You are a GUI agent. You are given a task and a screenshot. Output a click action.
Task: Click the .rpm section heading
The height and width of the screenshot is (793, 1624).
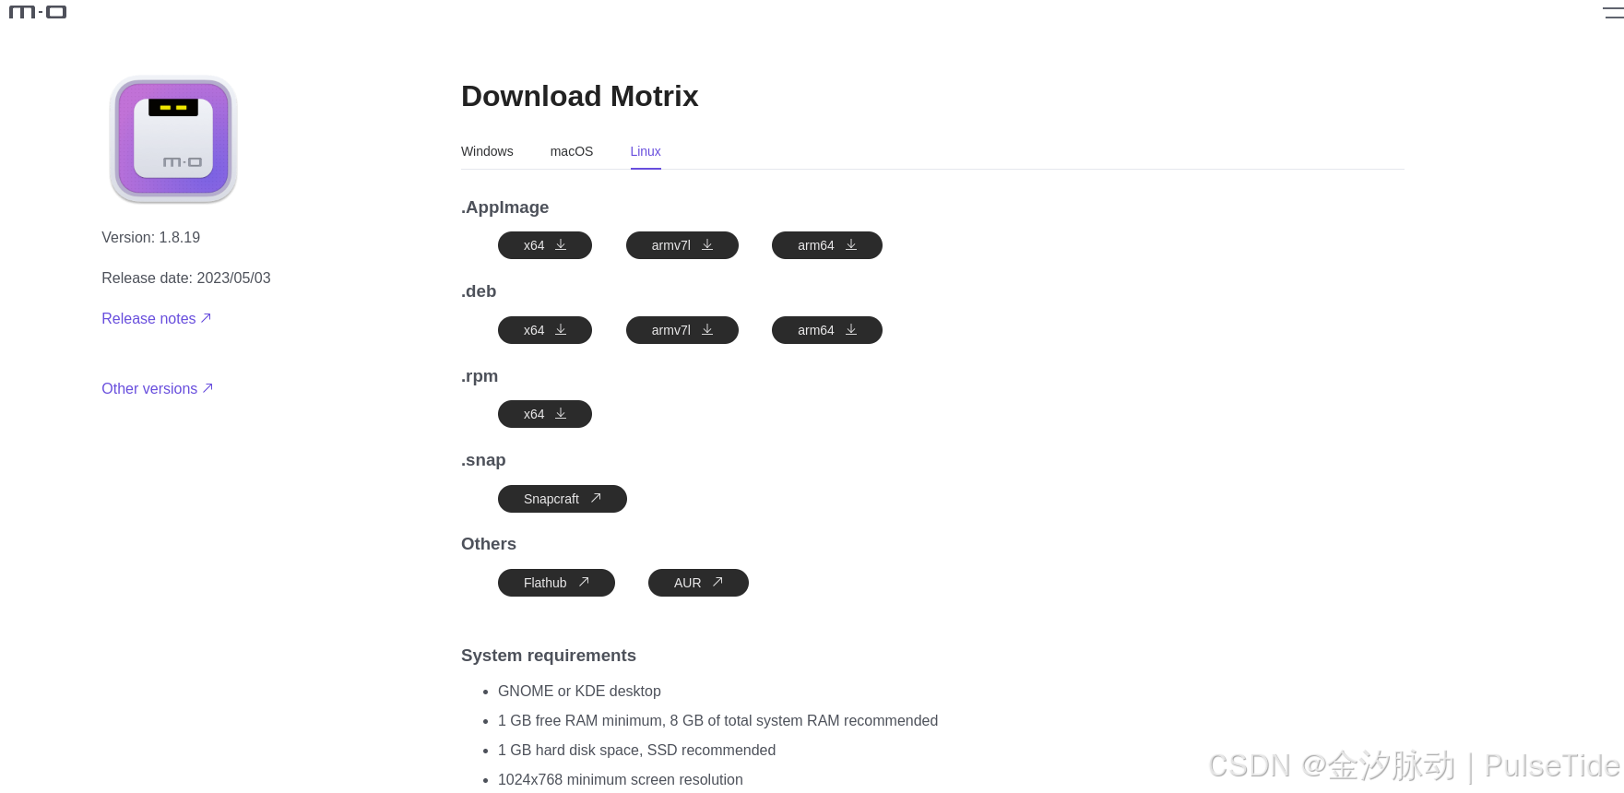coord(480,376)
